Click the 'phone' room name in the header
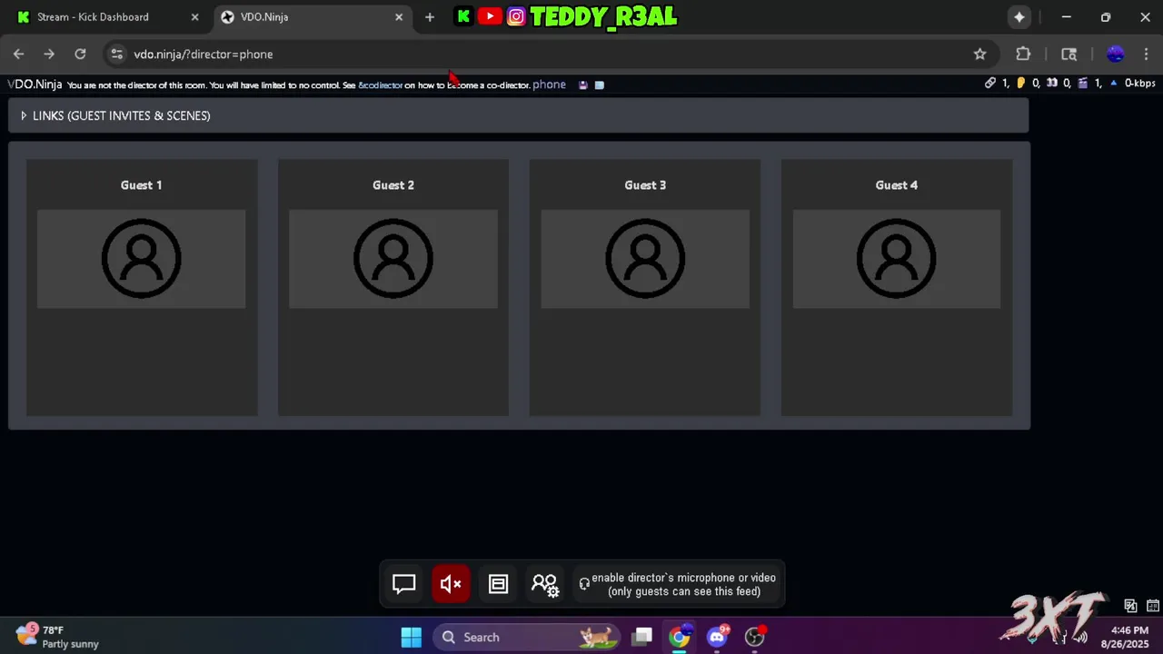 [549, 84]
